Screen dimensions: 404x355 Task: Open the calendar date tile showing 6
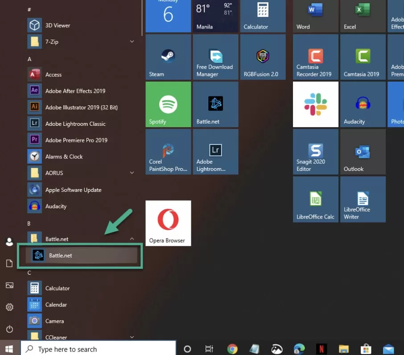point(168,16)
